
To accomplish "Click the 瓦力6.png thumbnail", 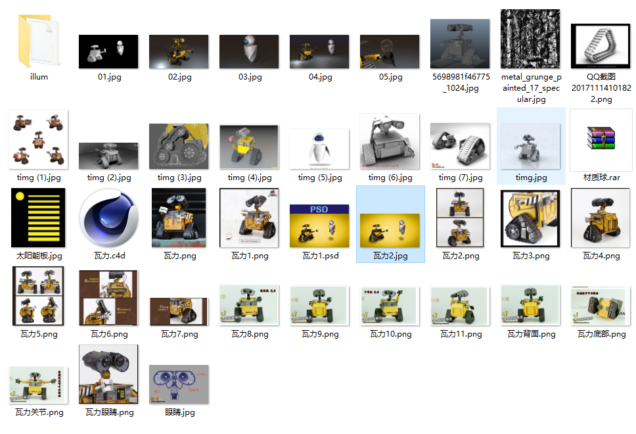I will point(108,298).
